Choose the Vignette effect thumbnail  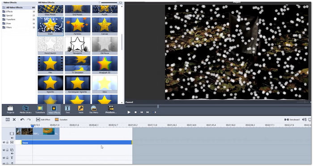click(x=50, y=84)
